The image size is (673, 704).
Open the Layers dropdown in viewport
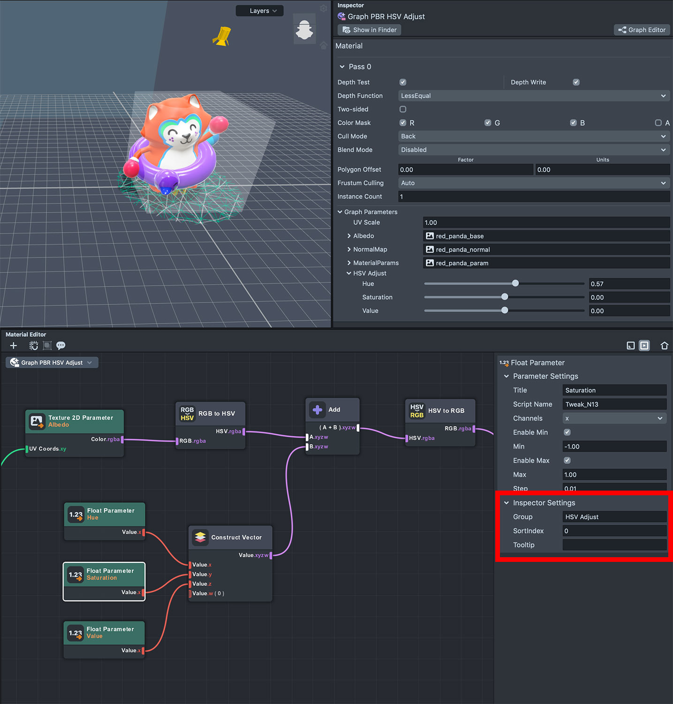click(259, 11)
